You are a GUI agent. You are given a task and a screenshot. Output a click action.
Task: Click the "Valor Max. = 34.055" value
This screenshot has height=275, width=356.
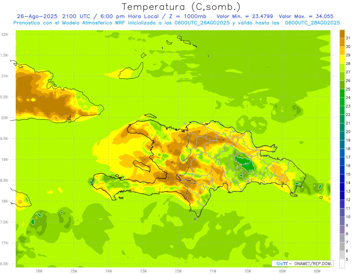[306, 16]
